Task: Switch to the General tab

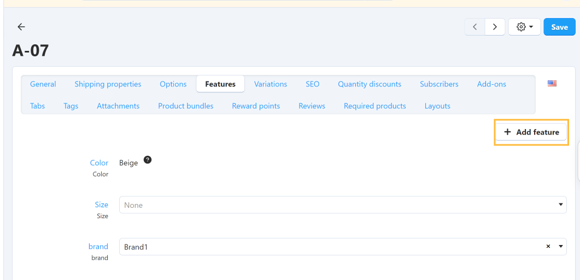Action: point(43,84)
